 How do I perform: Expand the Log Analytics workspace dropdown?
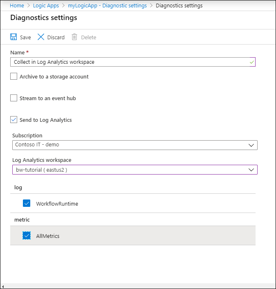point(251,170)
